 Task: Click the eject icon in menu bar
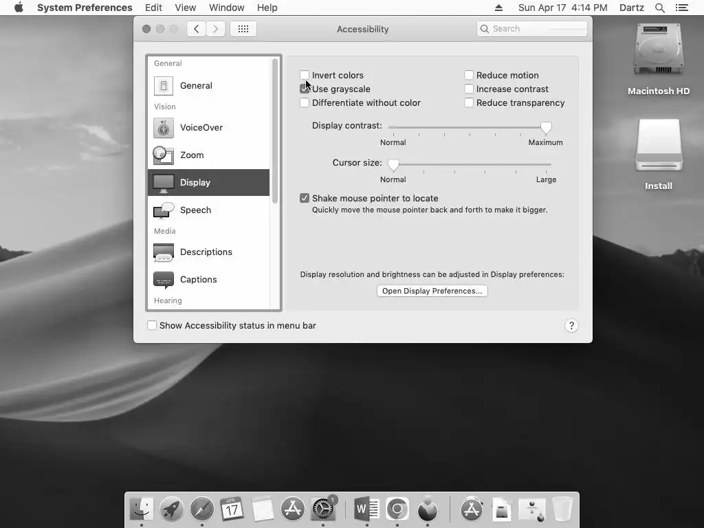click(498, 8)
